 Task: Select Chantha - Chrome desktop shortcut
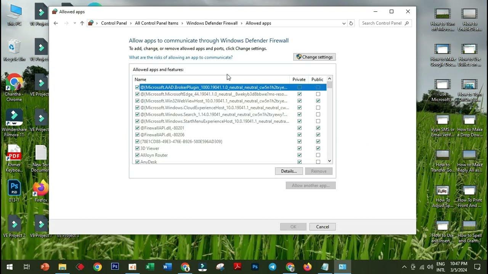click(x=14, y=88)
